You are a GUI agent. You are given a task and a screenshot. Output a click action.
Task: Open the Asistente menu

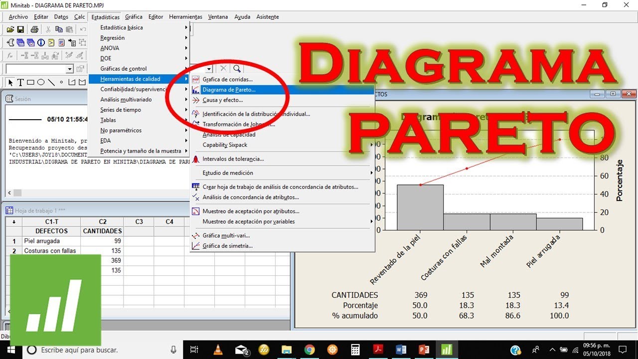(x=268, y=17)
